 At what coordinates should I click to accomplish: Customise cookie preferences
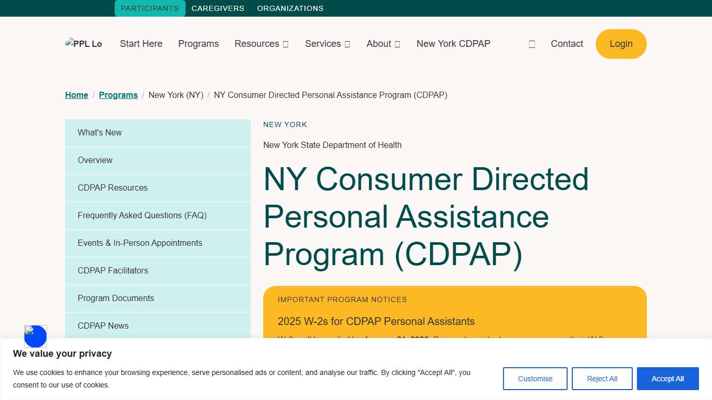coord(535,379)
